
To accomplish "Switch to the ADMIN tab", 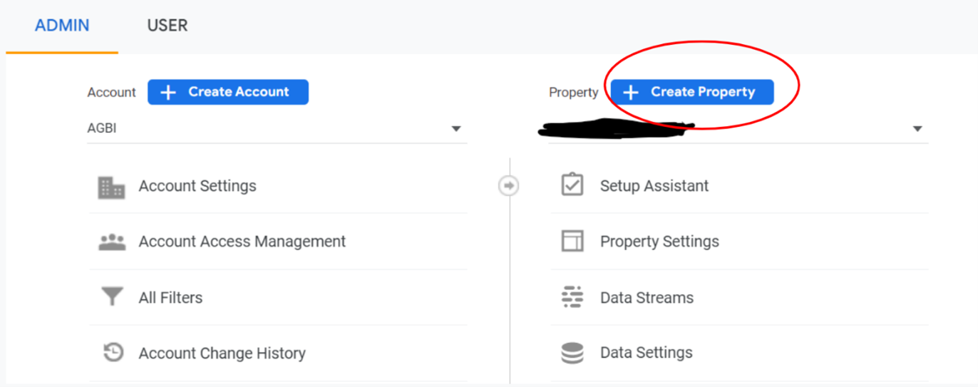I will pyautogui.click(x=62, y=26).
